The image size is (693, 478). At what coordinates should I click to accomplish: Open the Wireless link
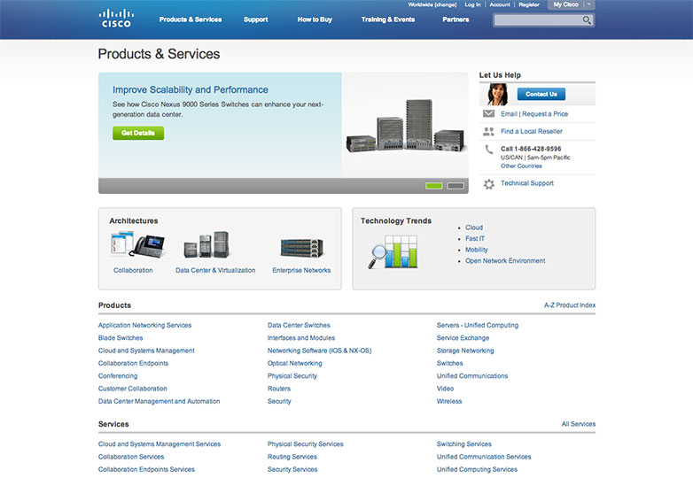click(x=449, y=401)
